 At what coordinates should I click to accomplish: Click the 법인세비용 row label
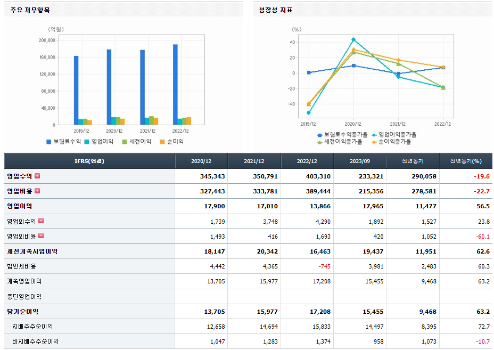click(x=21, y=266)
